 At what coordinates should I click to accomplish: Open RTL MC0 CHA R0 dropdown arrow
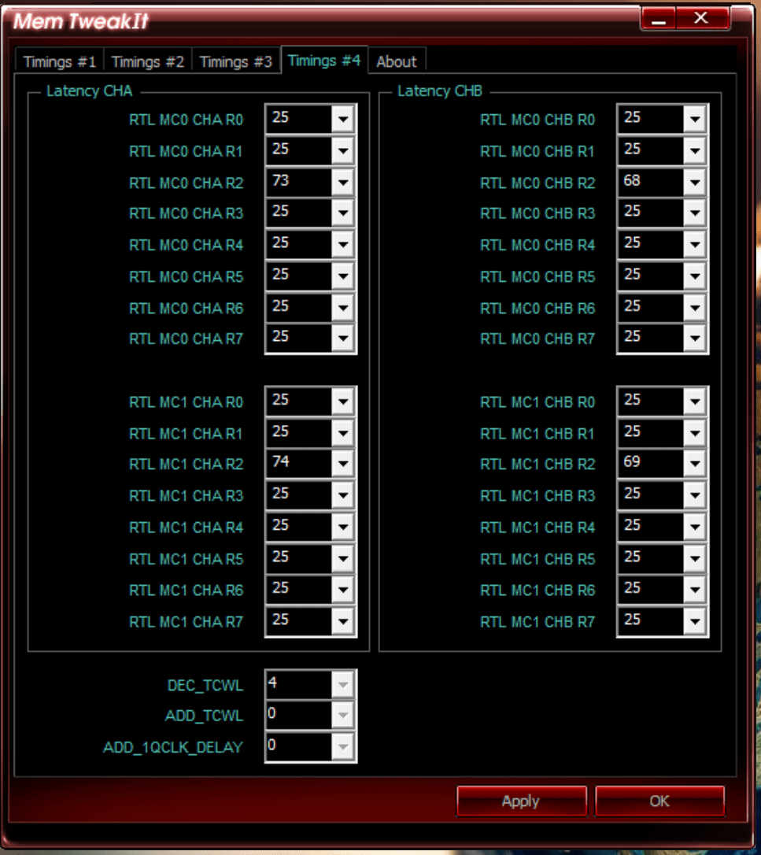click(x=343, y=119)
